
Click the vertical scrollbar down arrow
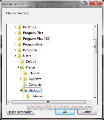tap(95, 98)
